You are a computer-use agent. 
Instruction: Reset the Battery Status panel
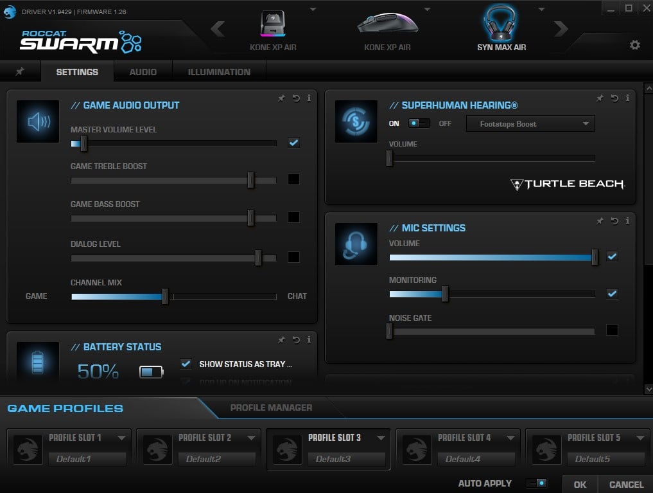[x=296, y=340]
